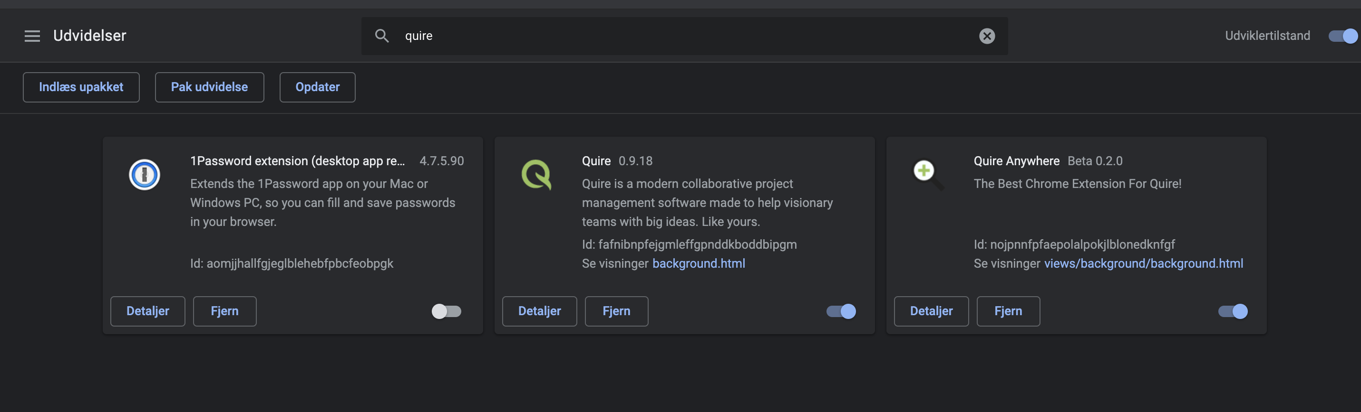The height and width of the screenshot is (412, 1361).
Task: Remove 1Password extension with Fjern
Action: click(224, 311)
